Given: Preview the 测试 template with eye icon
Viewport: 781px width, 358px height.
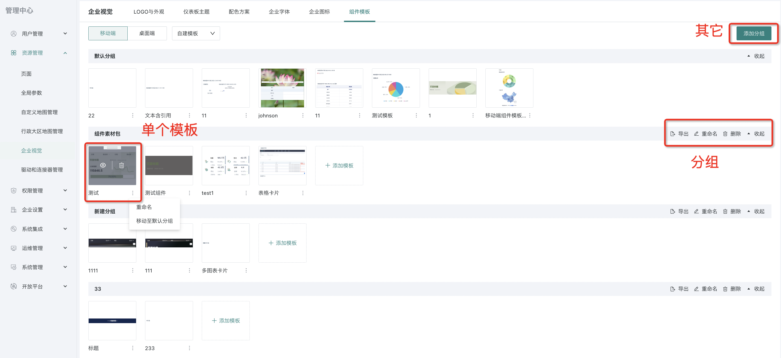Looking at the screenshot, I should point(103,165).
